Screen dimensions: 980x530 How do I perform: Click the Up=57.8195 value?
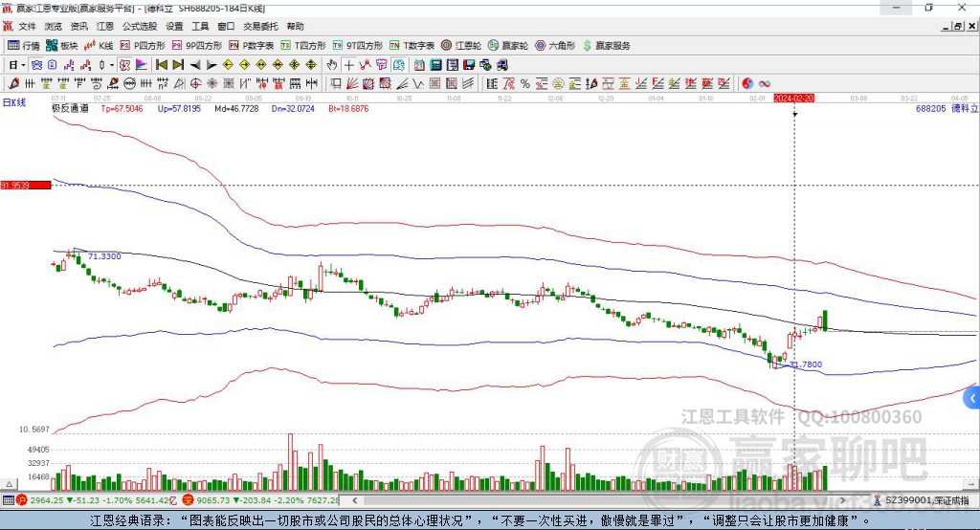179,108
